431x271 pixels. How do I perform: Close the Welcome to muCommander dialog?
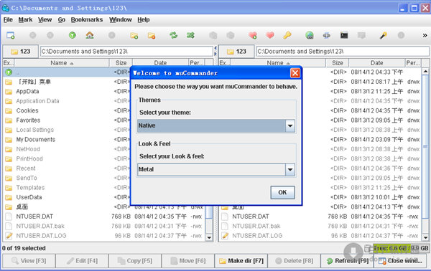pos(295,73)
